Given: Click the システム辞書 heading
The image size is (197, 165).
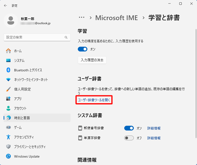Looking at the screenshot, I should [90, 115].
